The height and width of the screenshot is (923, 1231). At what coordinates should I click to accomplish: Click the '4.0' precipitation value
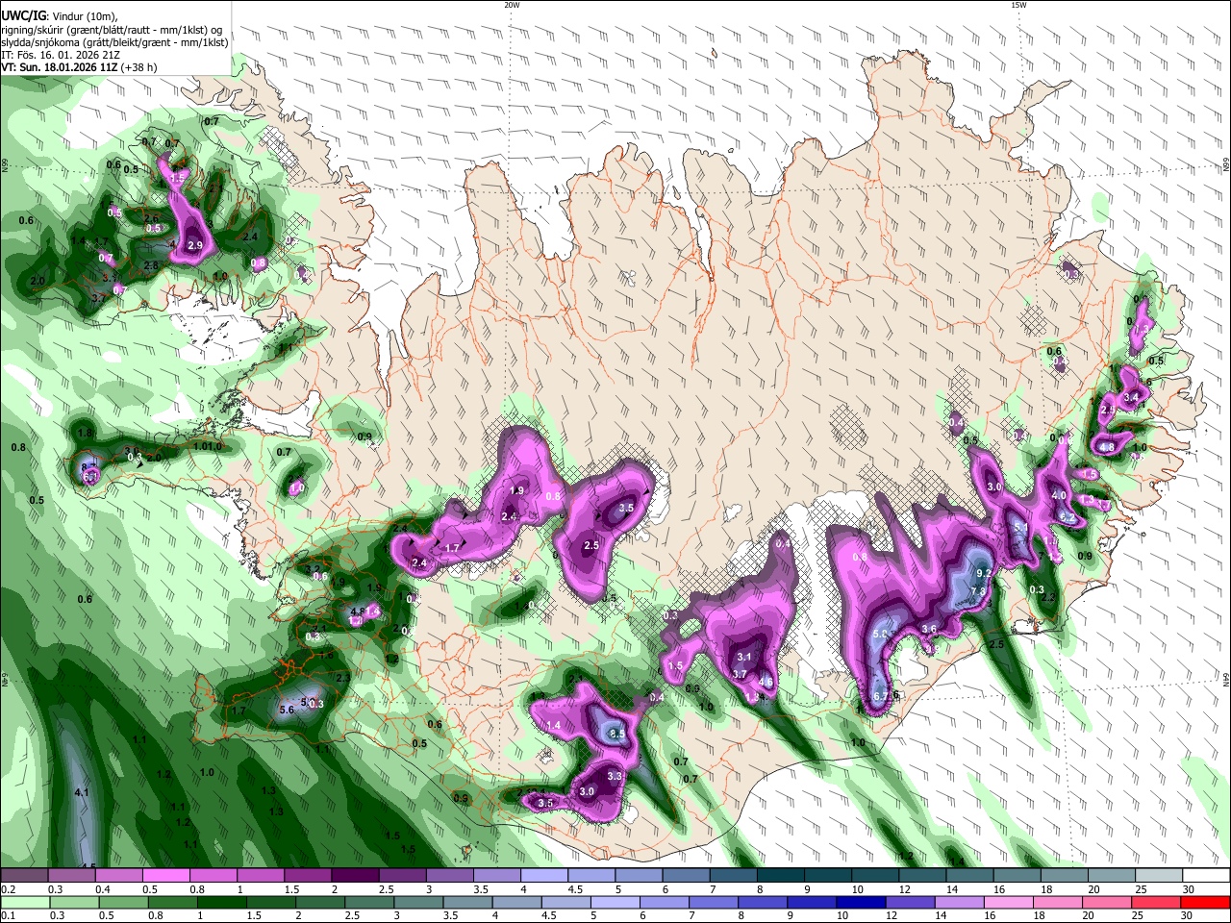coord(1059,495)
